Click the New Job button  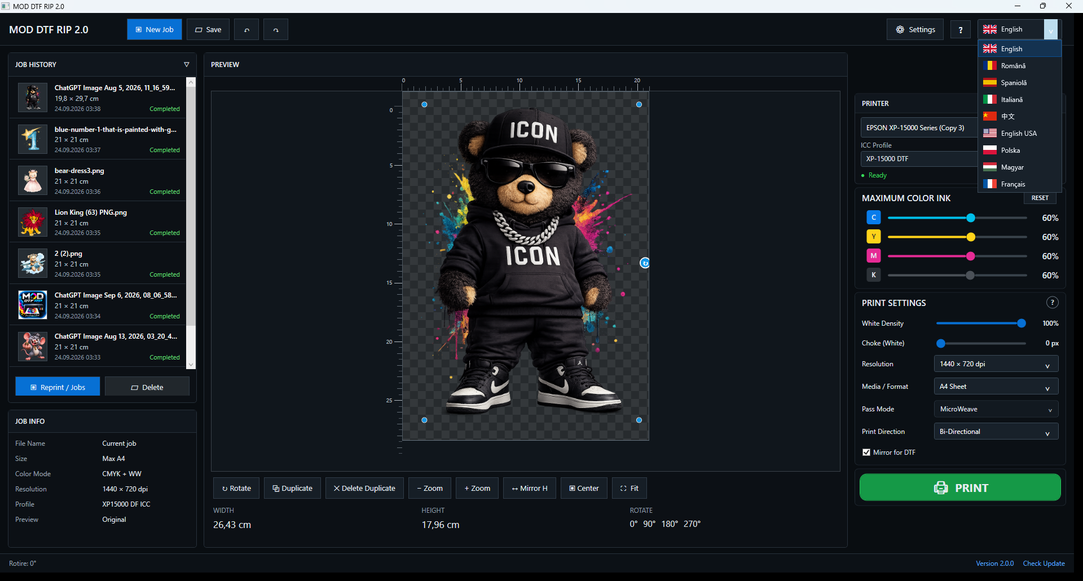pyautogui.click(x=155, y=30)
